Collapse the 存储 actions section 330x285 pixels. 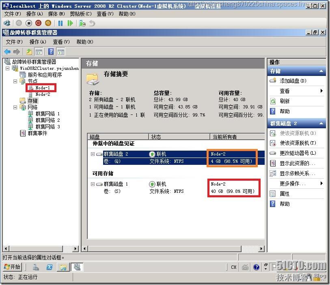click(321, 71)
